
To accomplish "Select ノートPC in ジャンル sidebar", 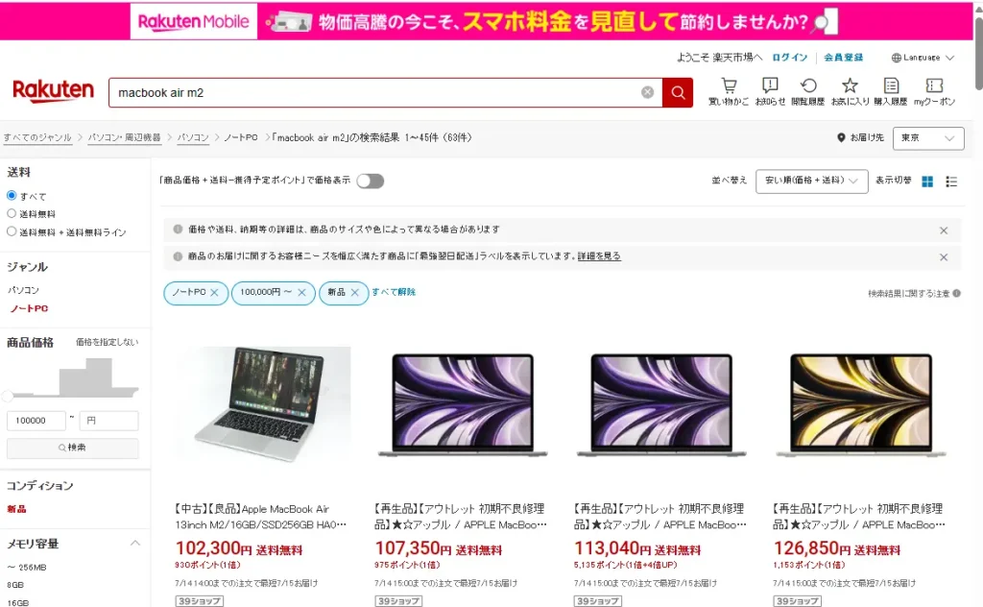I will [30, 308].
